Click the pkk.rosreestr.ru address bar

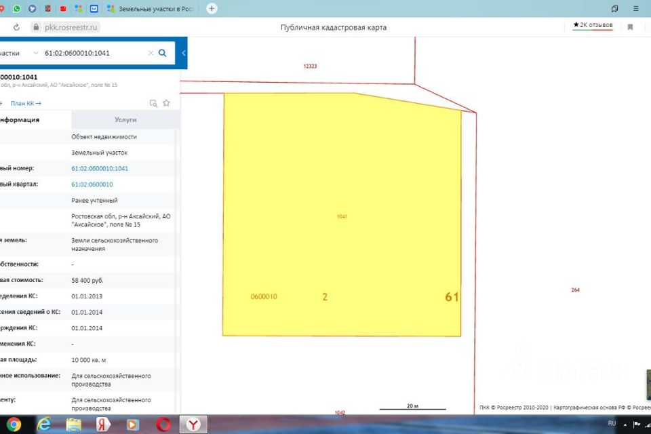(x=71, y=27)
